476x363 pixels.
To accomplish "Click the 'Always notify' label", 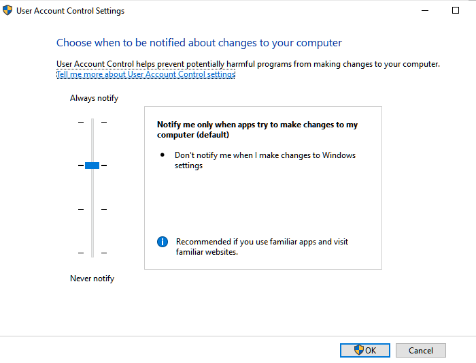I will (x=94, y=98).
